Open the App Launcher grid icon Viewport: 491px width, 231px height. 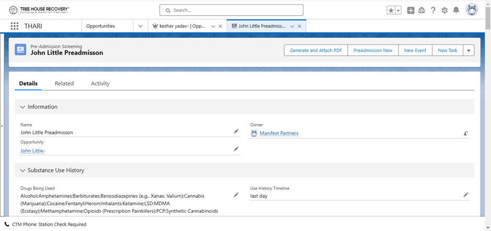pyautogui.click(x=15, y=26)
